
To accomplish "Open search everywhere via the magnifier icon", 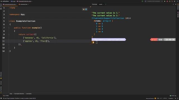I will click(x=178, y=1).
